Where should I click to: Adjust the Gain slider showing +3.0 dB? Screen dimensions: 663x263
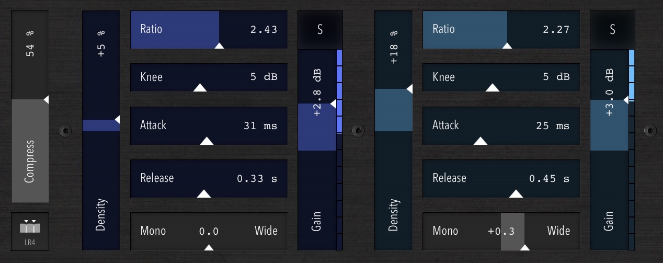click(609, 150)
